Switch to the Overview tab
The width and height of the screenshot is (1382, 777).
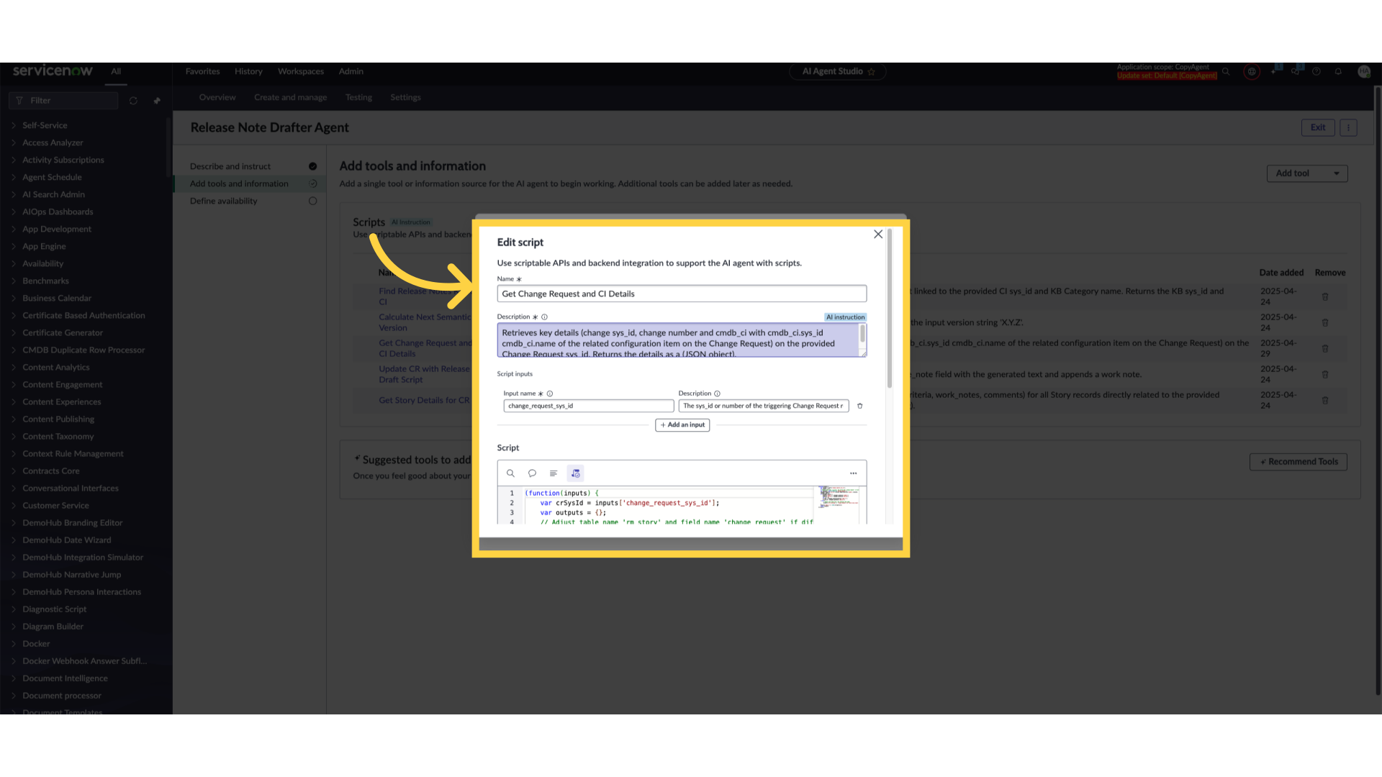coord(217,98)
